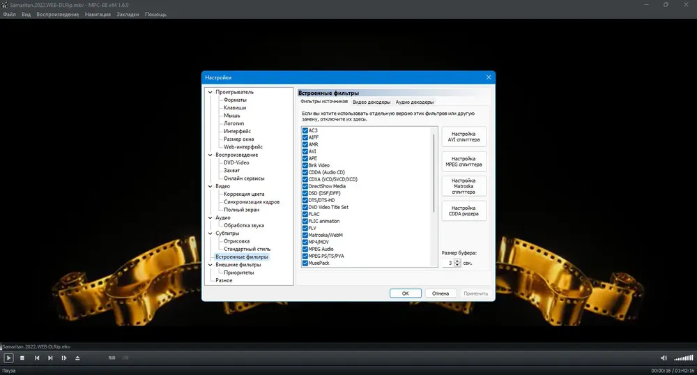
Task: Open the Помощь menu
Action: point(155,15)
